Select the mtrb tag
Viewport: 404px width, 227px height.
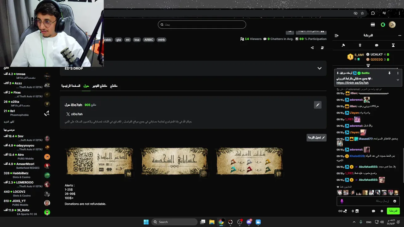pos(161,40)
